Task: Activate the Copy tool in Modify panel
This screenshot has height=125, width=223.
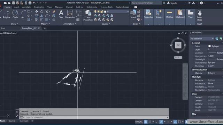Action: tap(37, 16)
